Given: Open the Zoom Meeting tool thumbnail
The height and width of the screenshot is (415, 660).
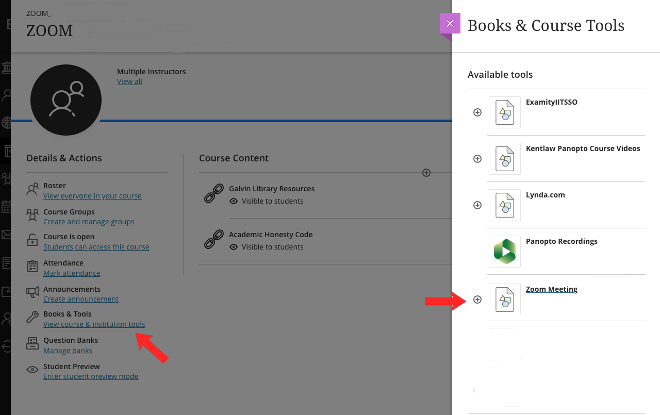Looking at the screenshot, I should [505, 300].
